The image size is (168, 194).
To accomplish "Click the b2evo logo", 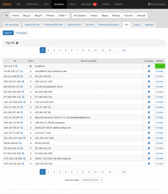I will (x=7, y=4).
